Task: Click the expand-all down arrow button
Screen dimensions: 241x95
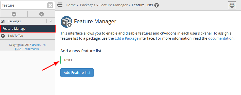Action: coord(42,14)
